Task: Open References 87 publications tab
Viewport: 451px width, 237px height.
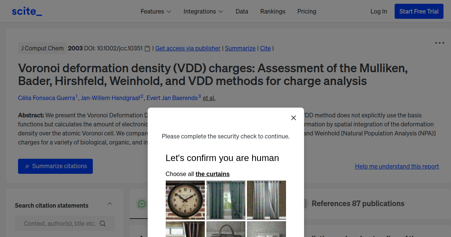Action: coord(358,204)
